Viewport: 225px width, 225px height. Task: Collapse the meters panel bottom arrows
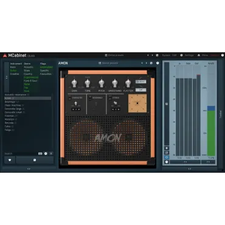[x=190, y=168]
